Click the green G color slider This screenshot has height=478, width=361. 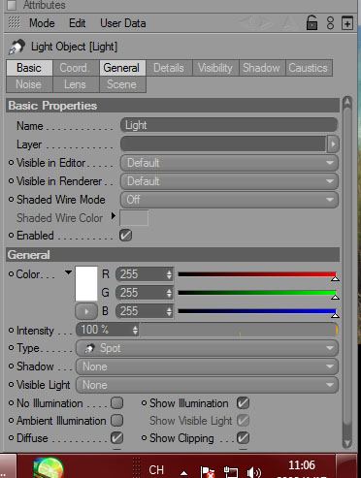[257, 293]
